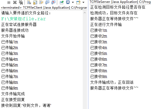Click client line 已传输5m
The image size is (151, 109).
pyautogui.click(x=10, y=65)
